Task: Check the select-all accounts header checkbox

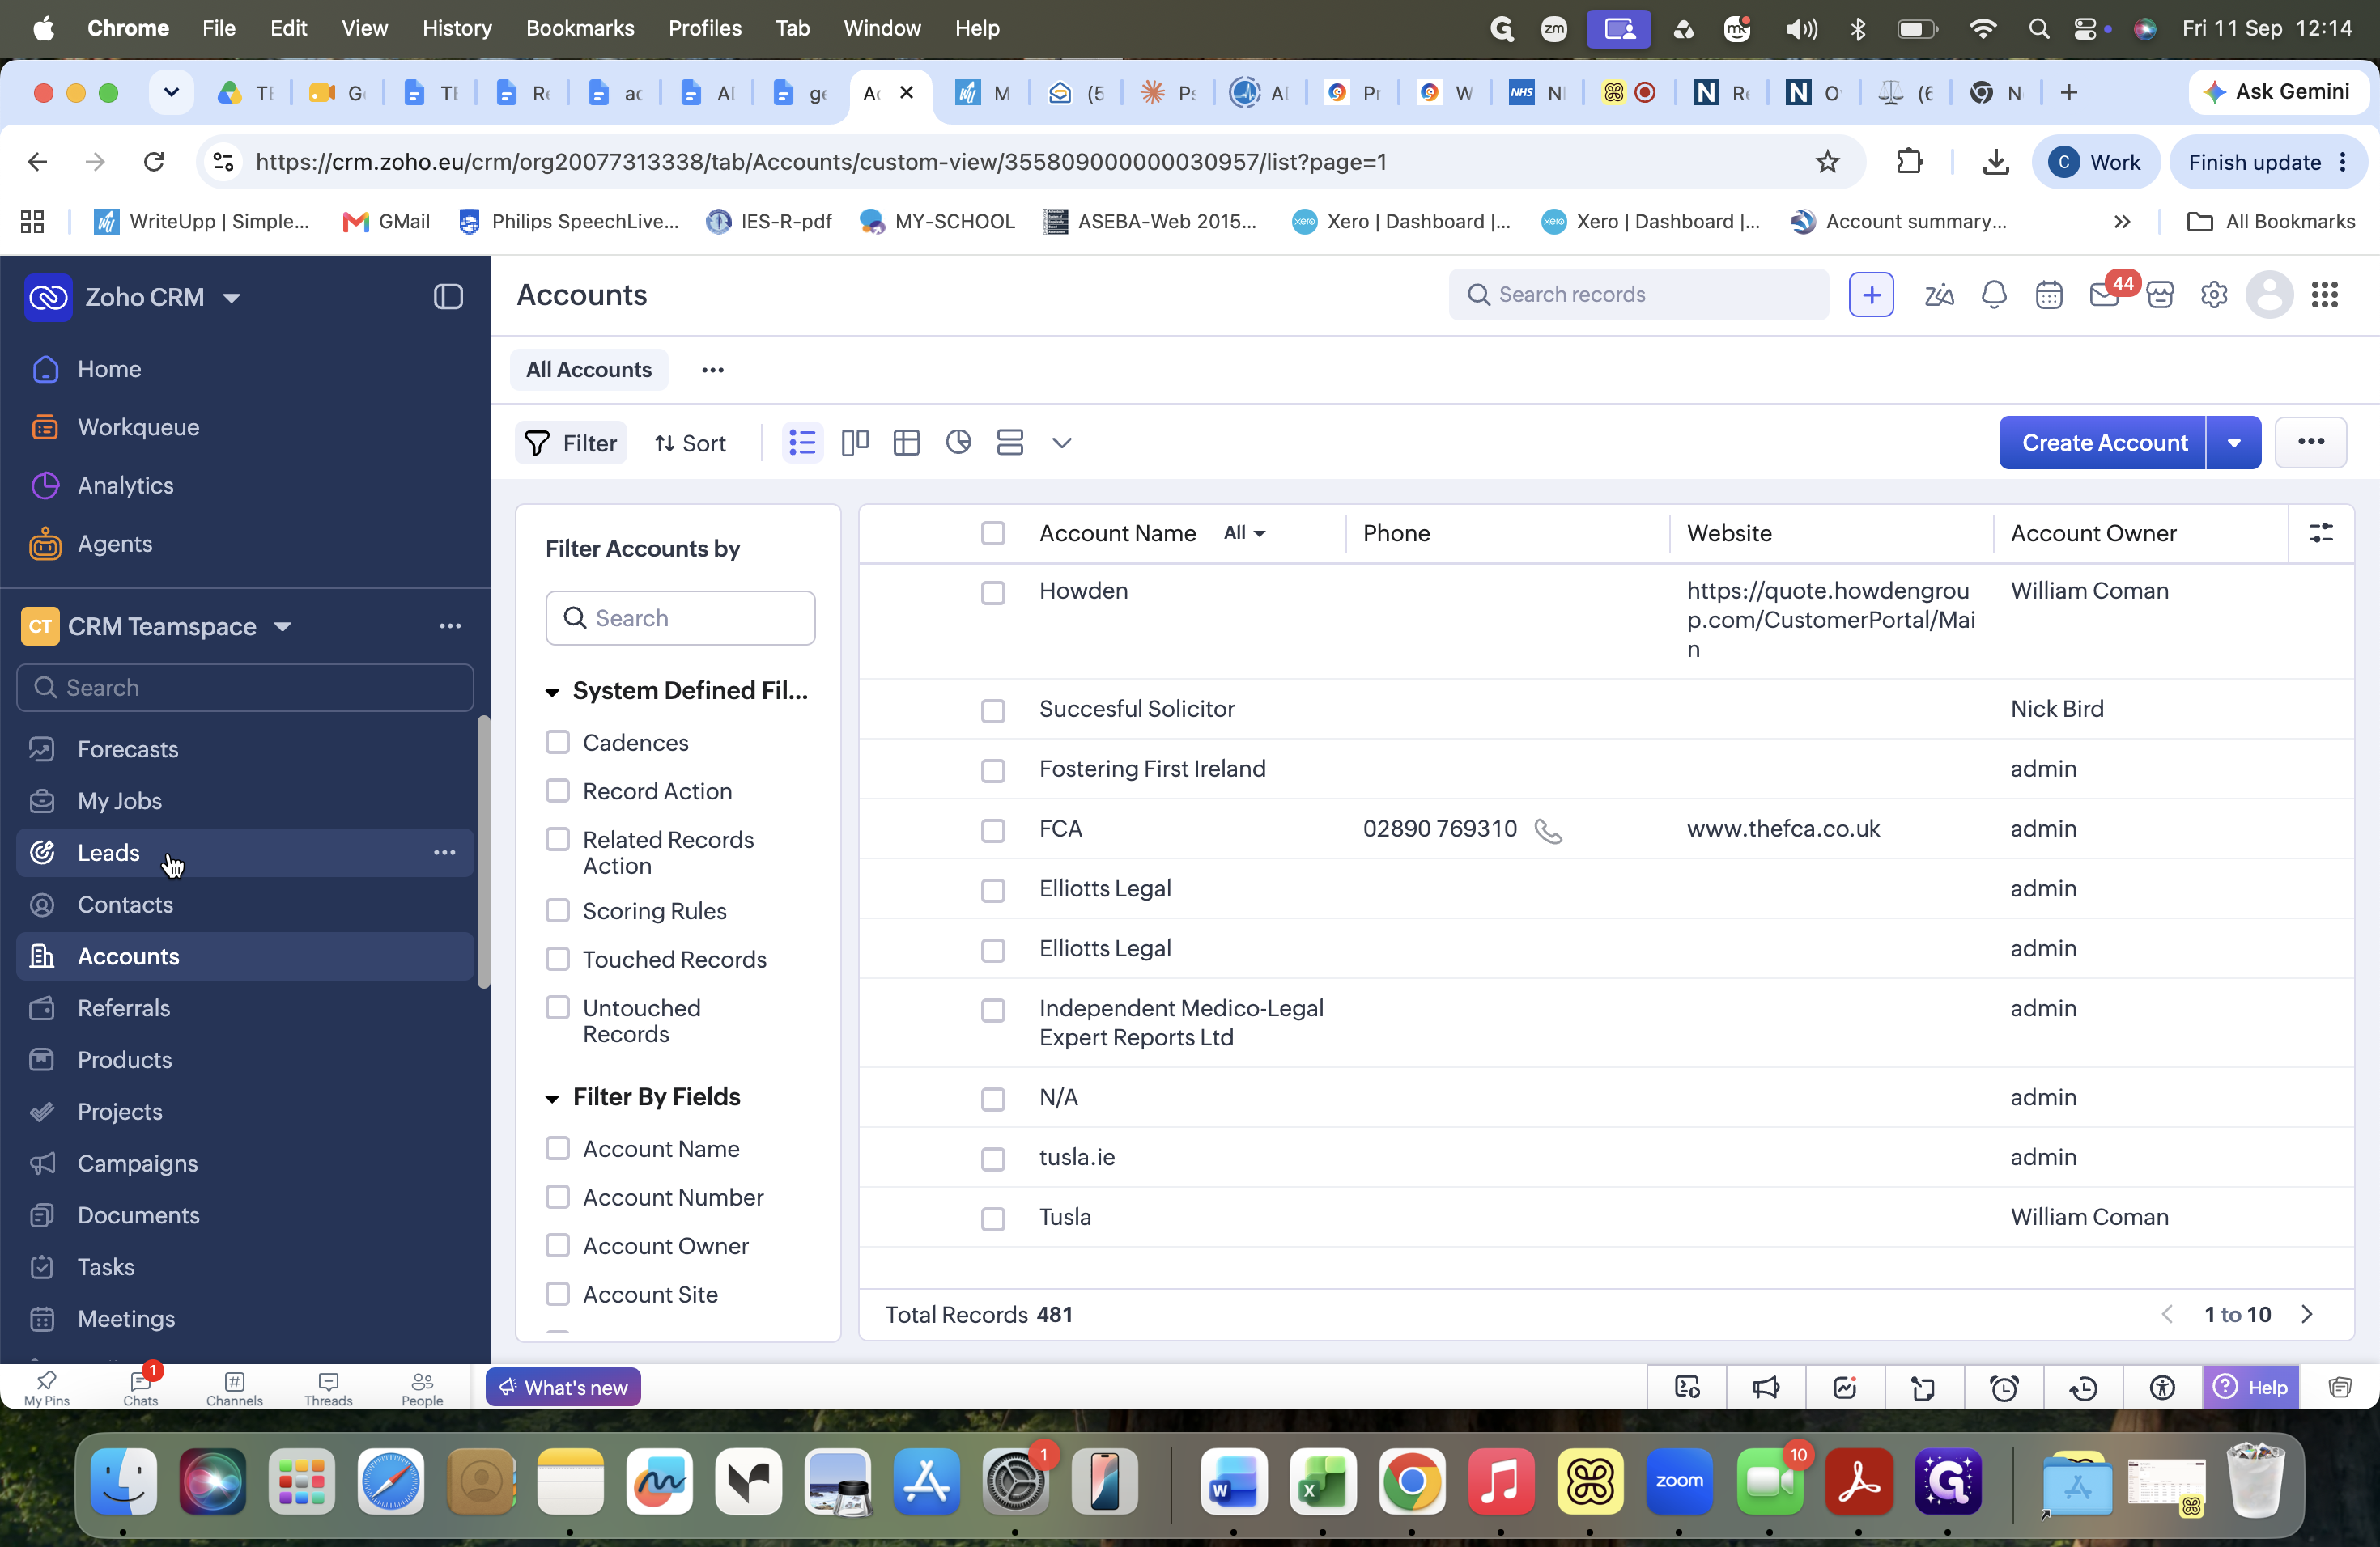Action: click(992, 534)
